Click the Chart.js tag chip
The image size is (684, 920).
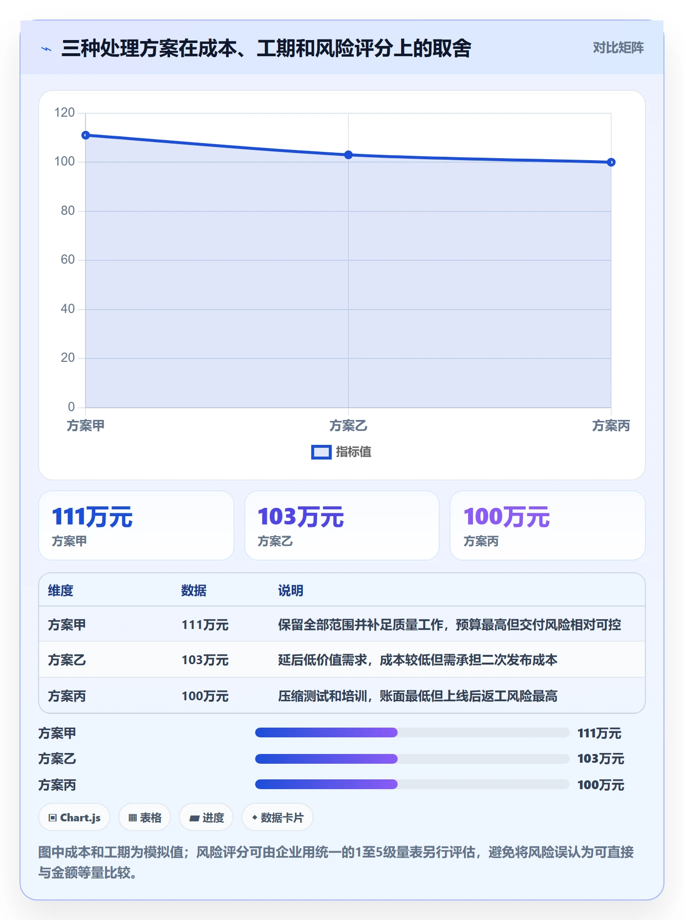coord(74,817)
